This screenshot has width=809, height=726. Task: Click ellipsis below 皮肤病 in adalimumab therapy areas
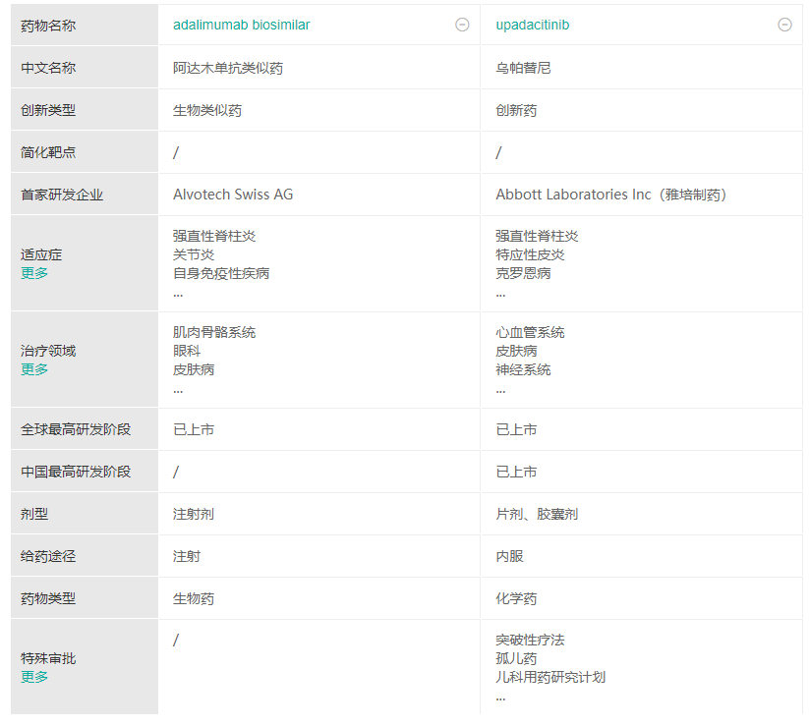178,389
